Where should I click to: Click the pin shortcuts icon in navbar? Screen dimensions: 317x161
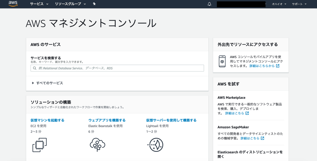point(94,4)
